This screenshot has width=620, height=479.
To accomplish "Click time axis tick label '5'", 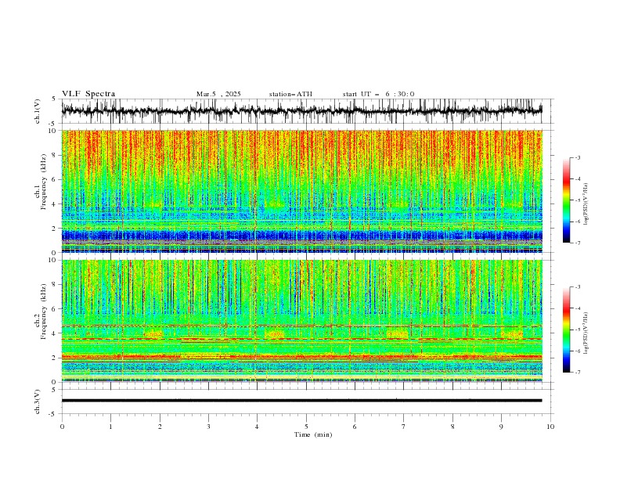I will coord(306,427).
